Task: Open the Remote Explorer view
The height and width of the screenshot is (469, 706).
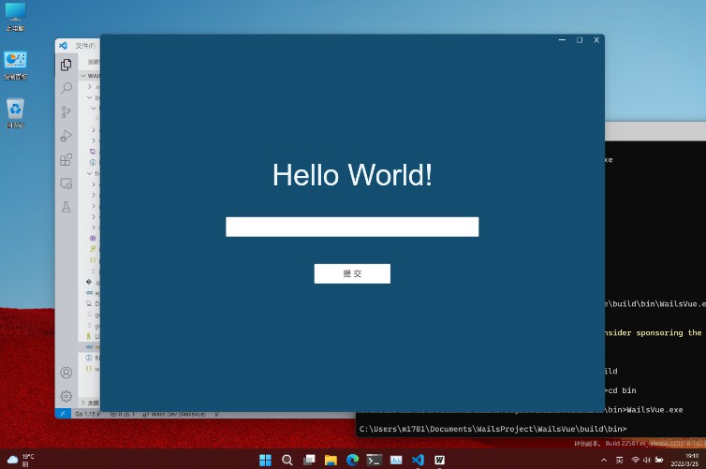Action: point(66,183)
